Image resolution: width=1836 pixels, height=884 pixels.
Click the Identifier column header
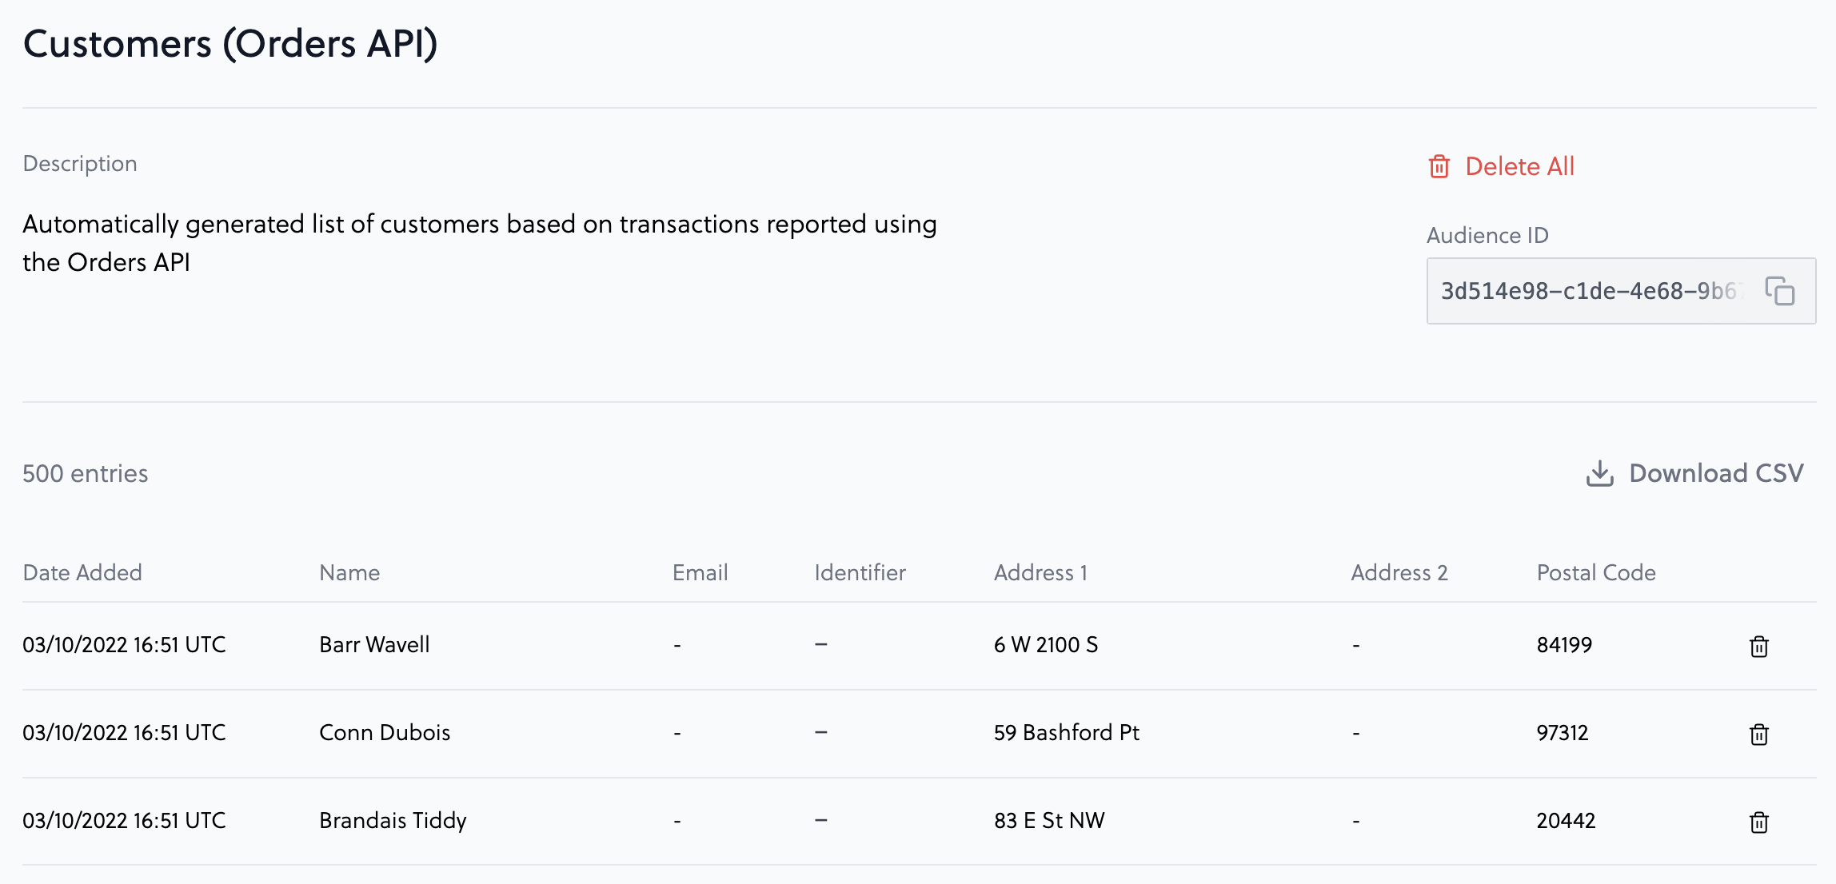tap(860, 572)
